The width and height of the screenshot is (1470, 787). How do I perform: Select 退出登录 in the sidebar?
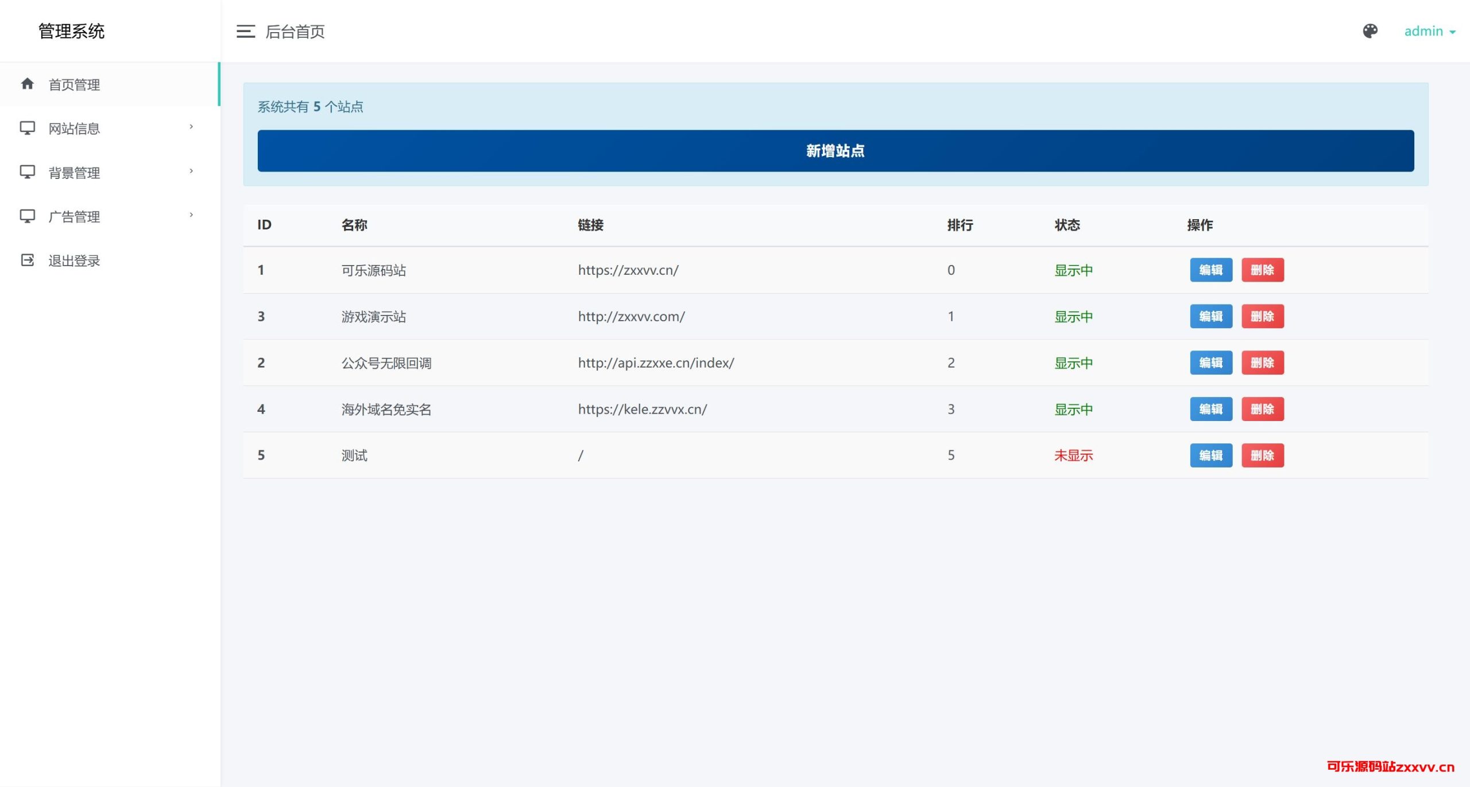(75, 261)
